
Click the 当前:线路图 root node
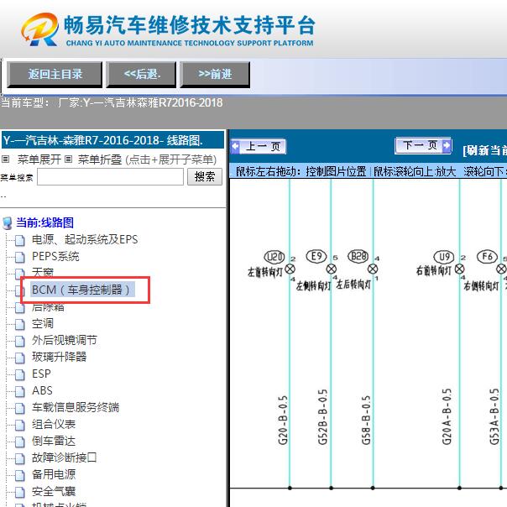[45, 222]
